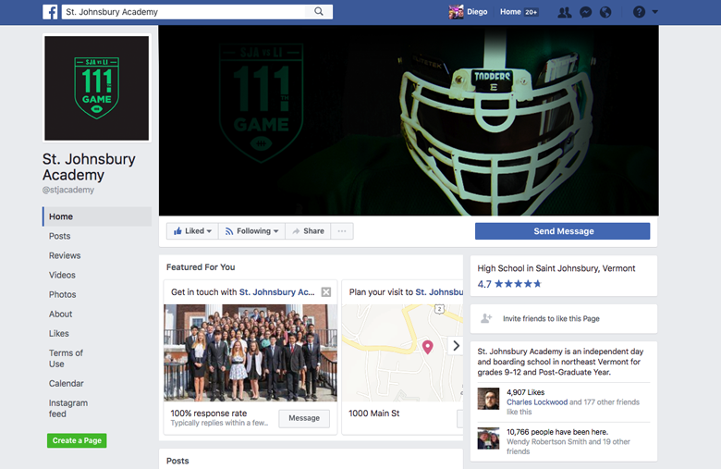
Task: Open Charles Lockwood's avatar thumbnail
Action: click(488, 399)
